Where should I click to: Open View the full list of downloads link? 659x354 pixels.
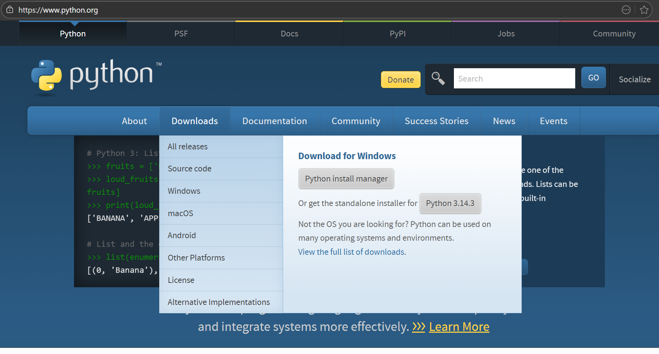pos(351,252)
